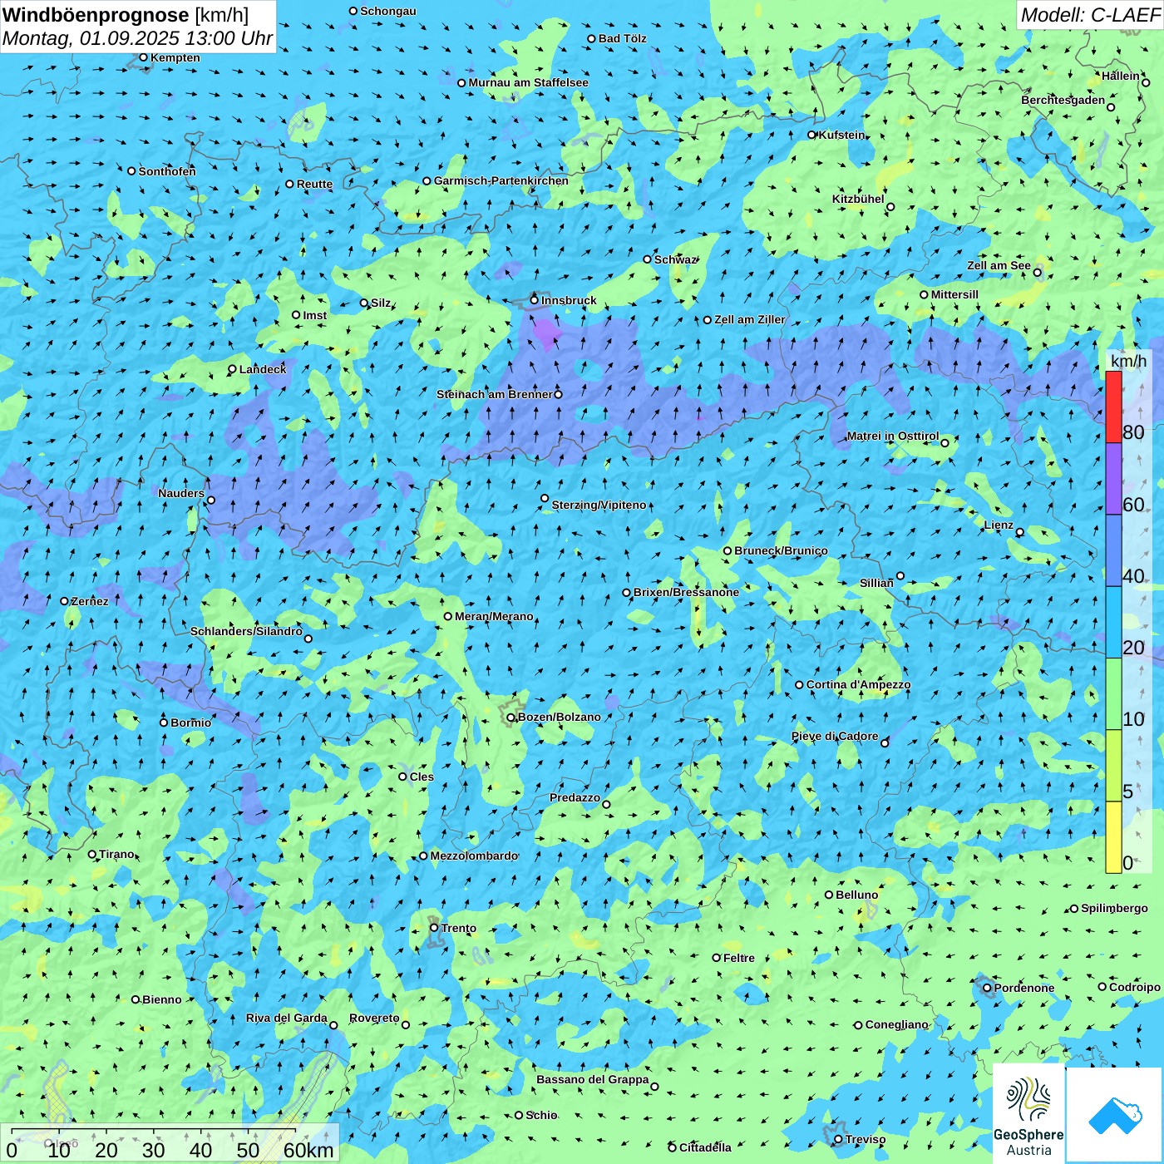Click the Bad Tölz city marker
1164x1164 pixels.
[592, 38]
